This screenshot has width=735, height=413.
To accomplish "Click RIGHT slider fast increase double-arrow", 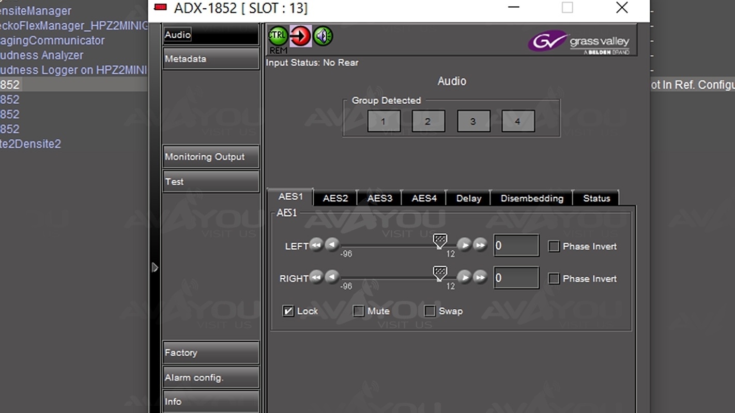I will point(480,278).
